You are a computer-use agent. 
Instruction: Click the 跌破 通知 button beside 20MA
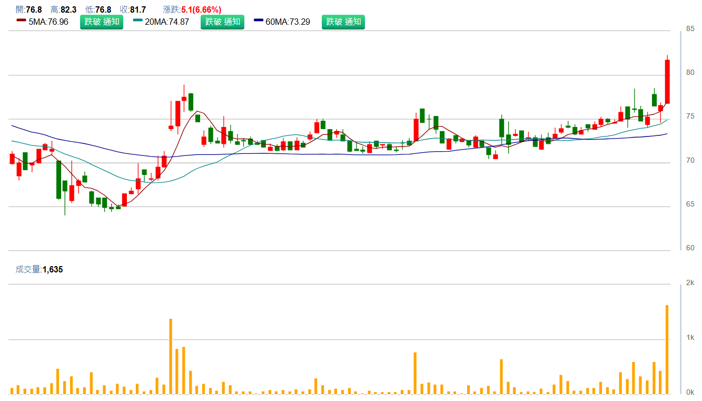point(223,22)
